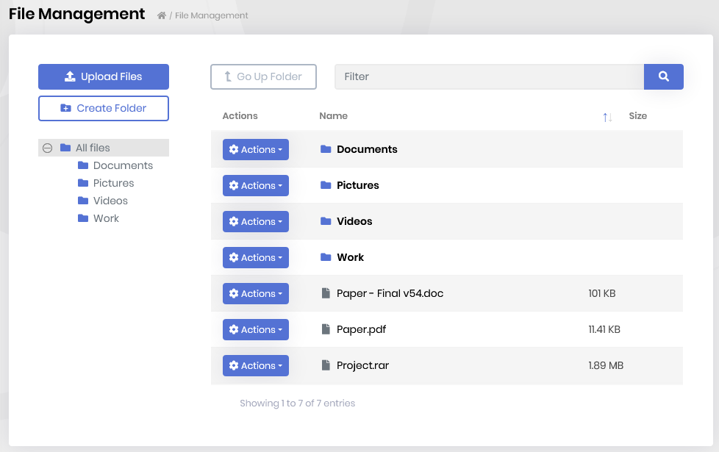This screenshot has width=719, height=452.
Task: Collapse the All files tree node
Action: tap(47, 148)
